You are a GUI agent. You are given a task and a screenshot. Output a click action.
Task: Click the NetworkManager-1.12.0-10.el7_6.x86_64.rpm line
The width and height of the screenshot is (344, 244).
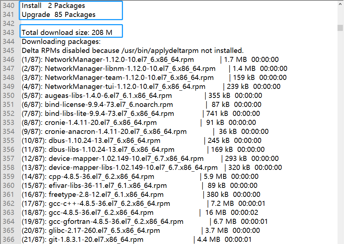click(x=150, y=59)
